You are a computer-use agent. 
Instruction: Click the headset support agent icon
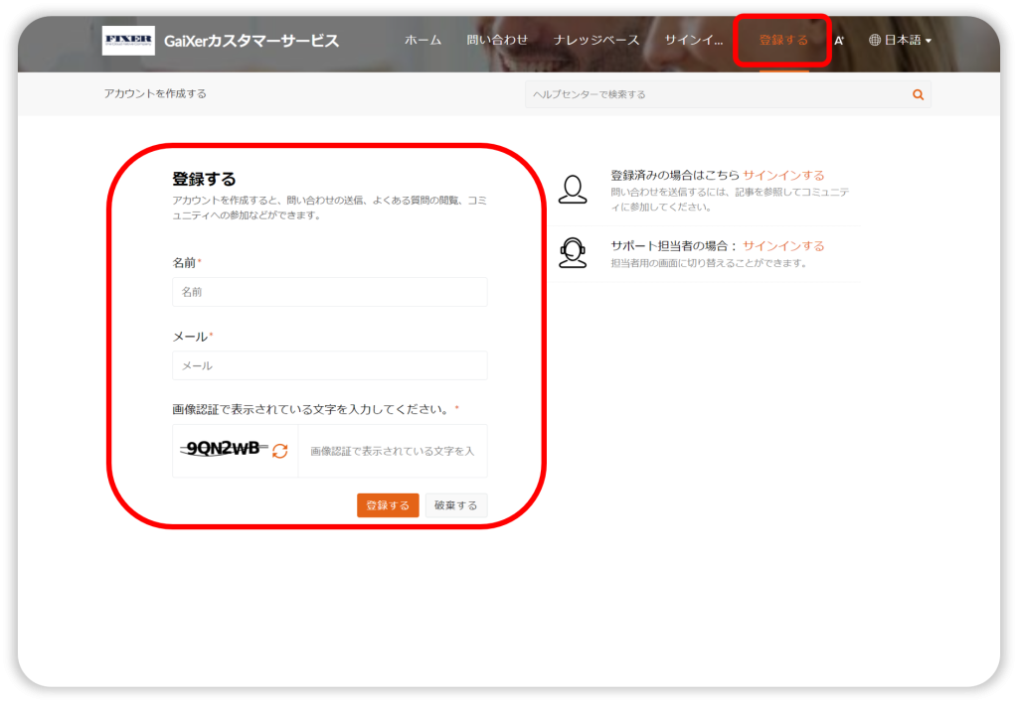pyautogui.click(x=573, y=253)
